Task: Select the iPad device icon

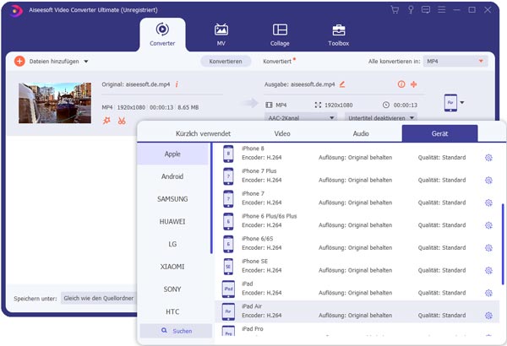Action: (x=228, y=289)
